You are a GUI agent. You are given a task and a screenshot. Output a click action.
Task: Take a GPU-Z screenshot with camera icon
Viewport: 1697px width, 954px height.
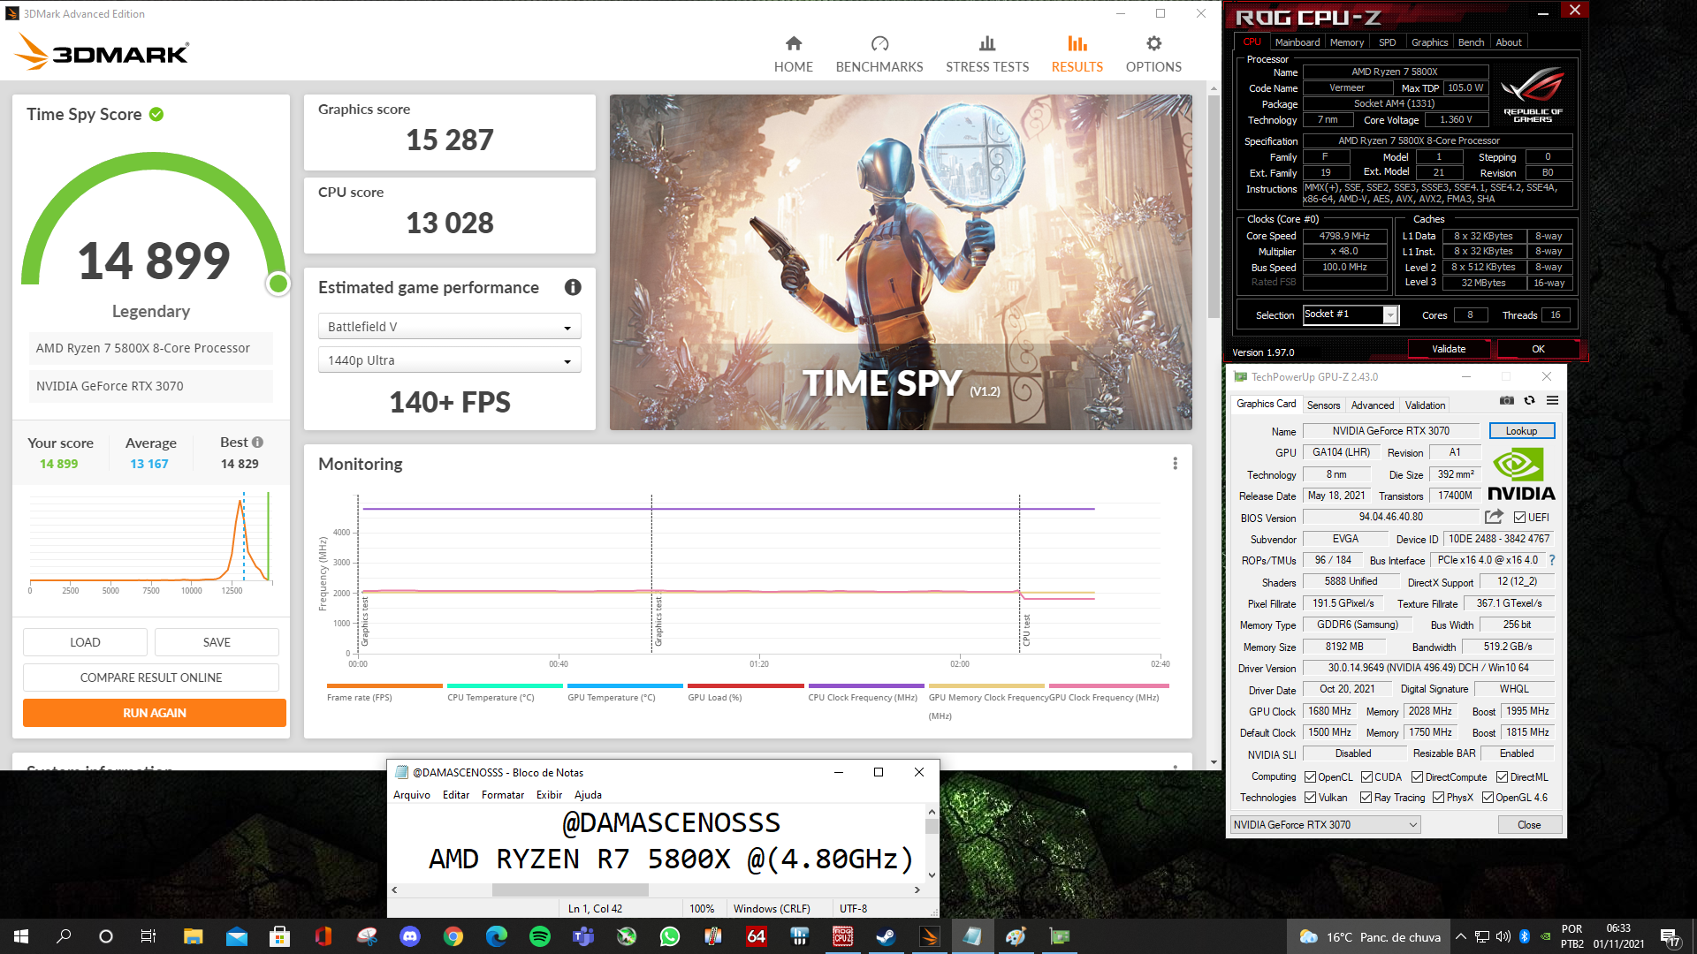point(1507,401)
